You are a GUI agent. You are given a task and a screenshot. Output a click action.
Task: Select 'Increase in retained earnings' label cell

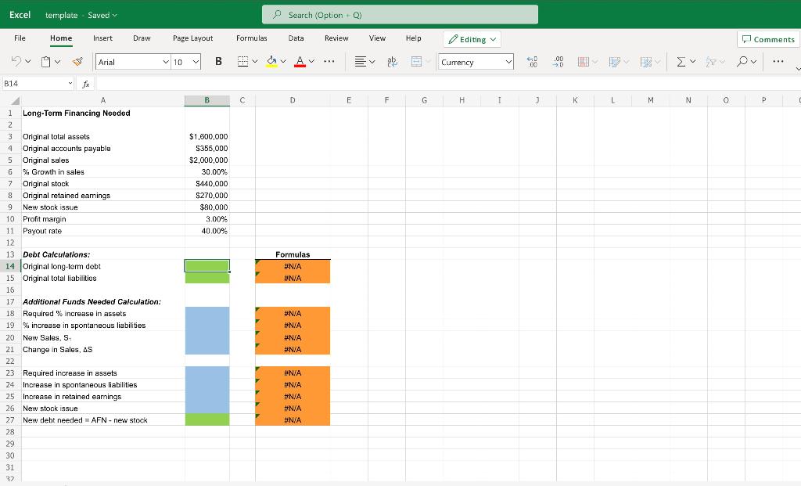tap(102, 397)
